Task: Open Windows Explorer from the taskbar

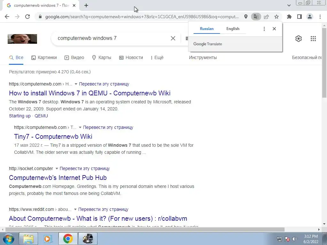Action: pyautogui.click(x=28, y=239)
